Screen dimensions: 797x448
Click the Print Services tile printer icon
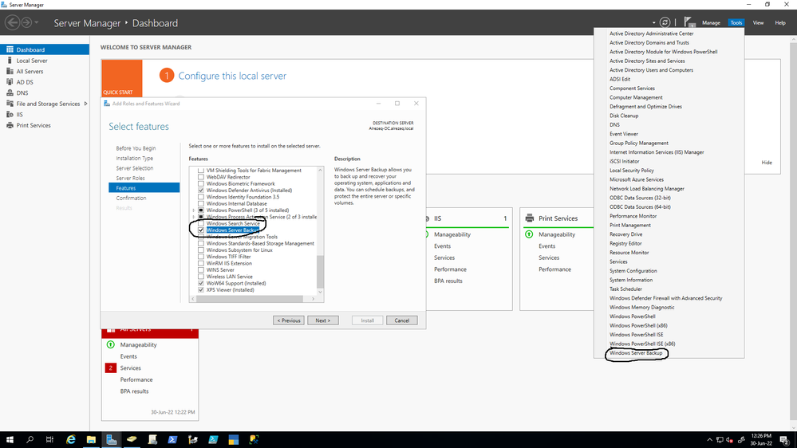click(x=530, y=218)
